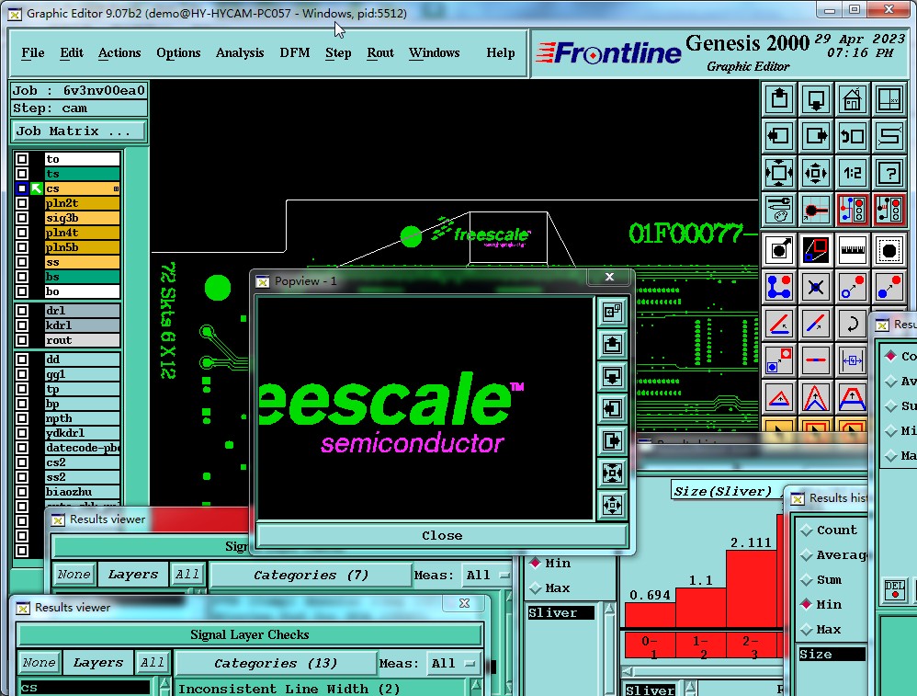The height and width of the screenshot is (696, 917).
Task: Click the Close button in Popview
Action: [x=442, y=536]
